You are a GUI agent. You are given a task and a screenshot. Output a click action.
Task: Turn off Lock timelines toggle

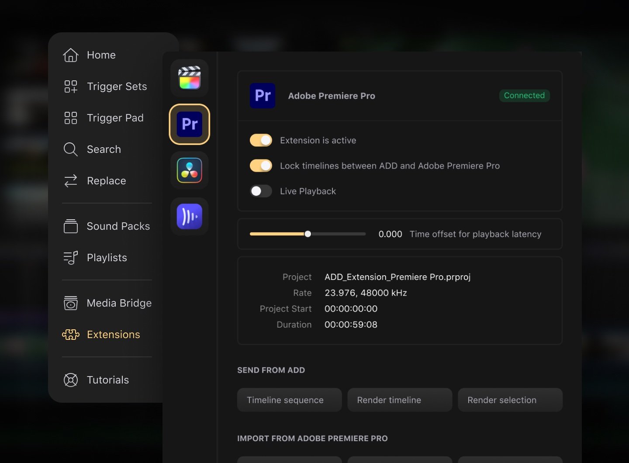[x=261, y=166]
